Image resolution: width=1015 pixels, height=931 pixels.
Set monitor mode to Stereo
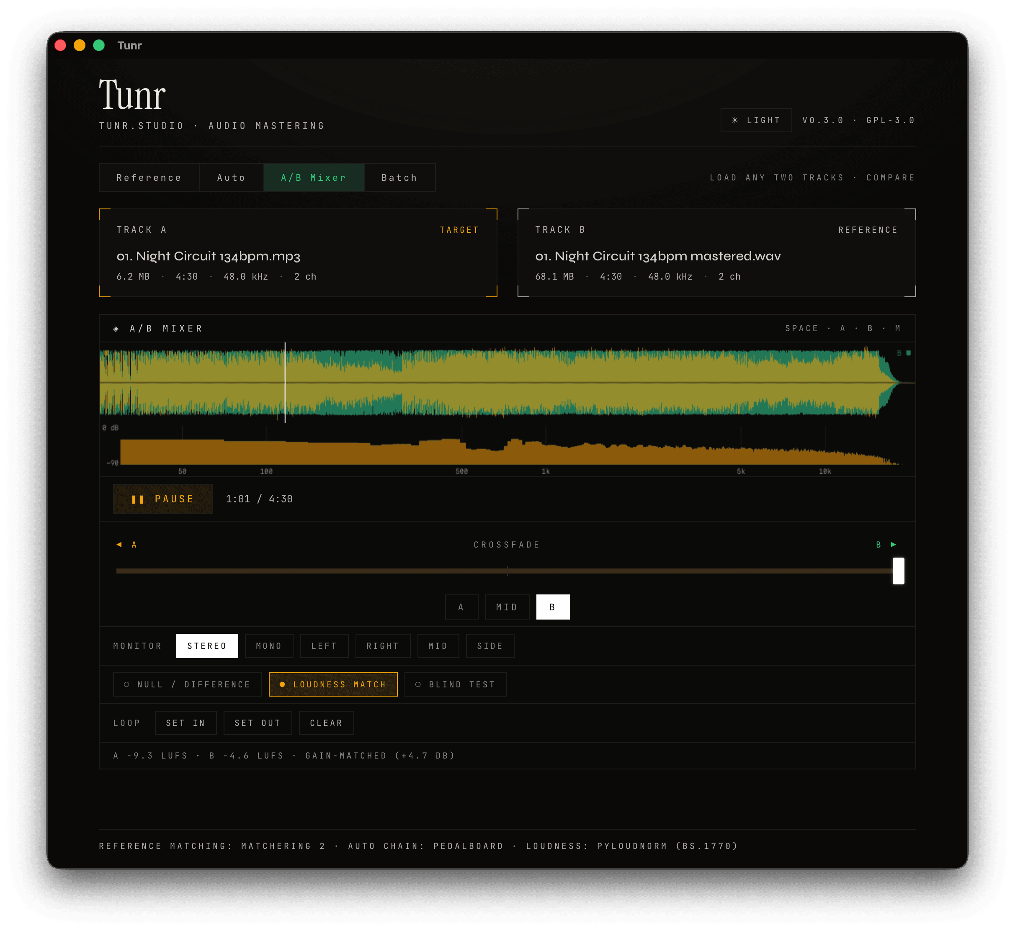[207, 646]
